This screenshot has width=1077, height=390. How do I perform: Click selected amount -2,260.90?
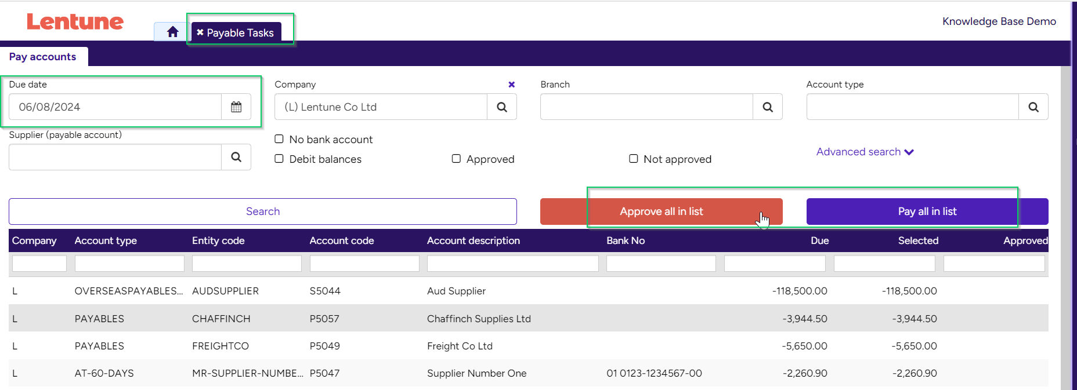915,373
